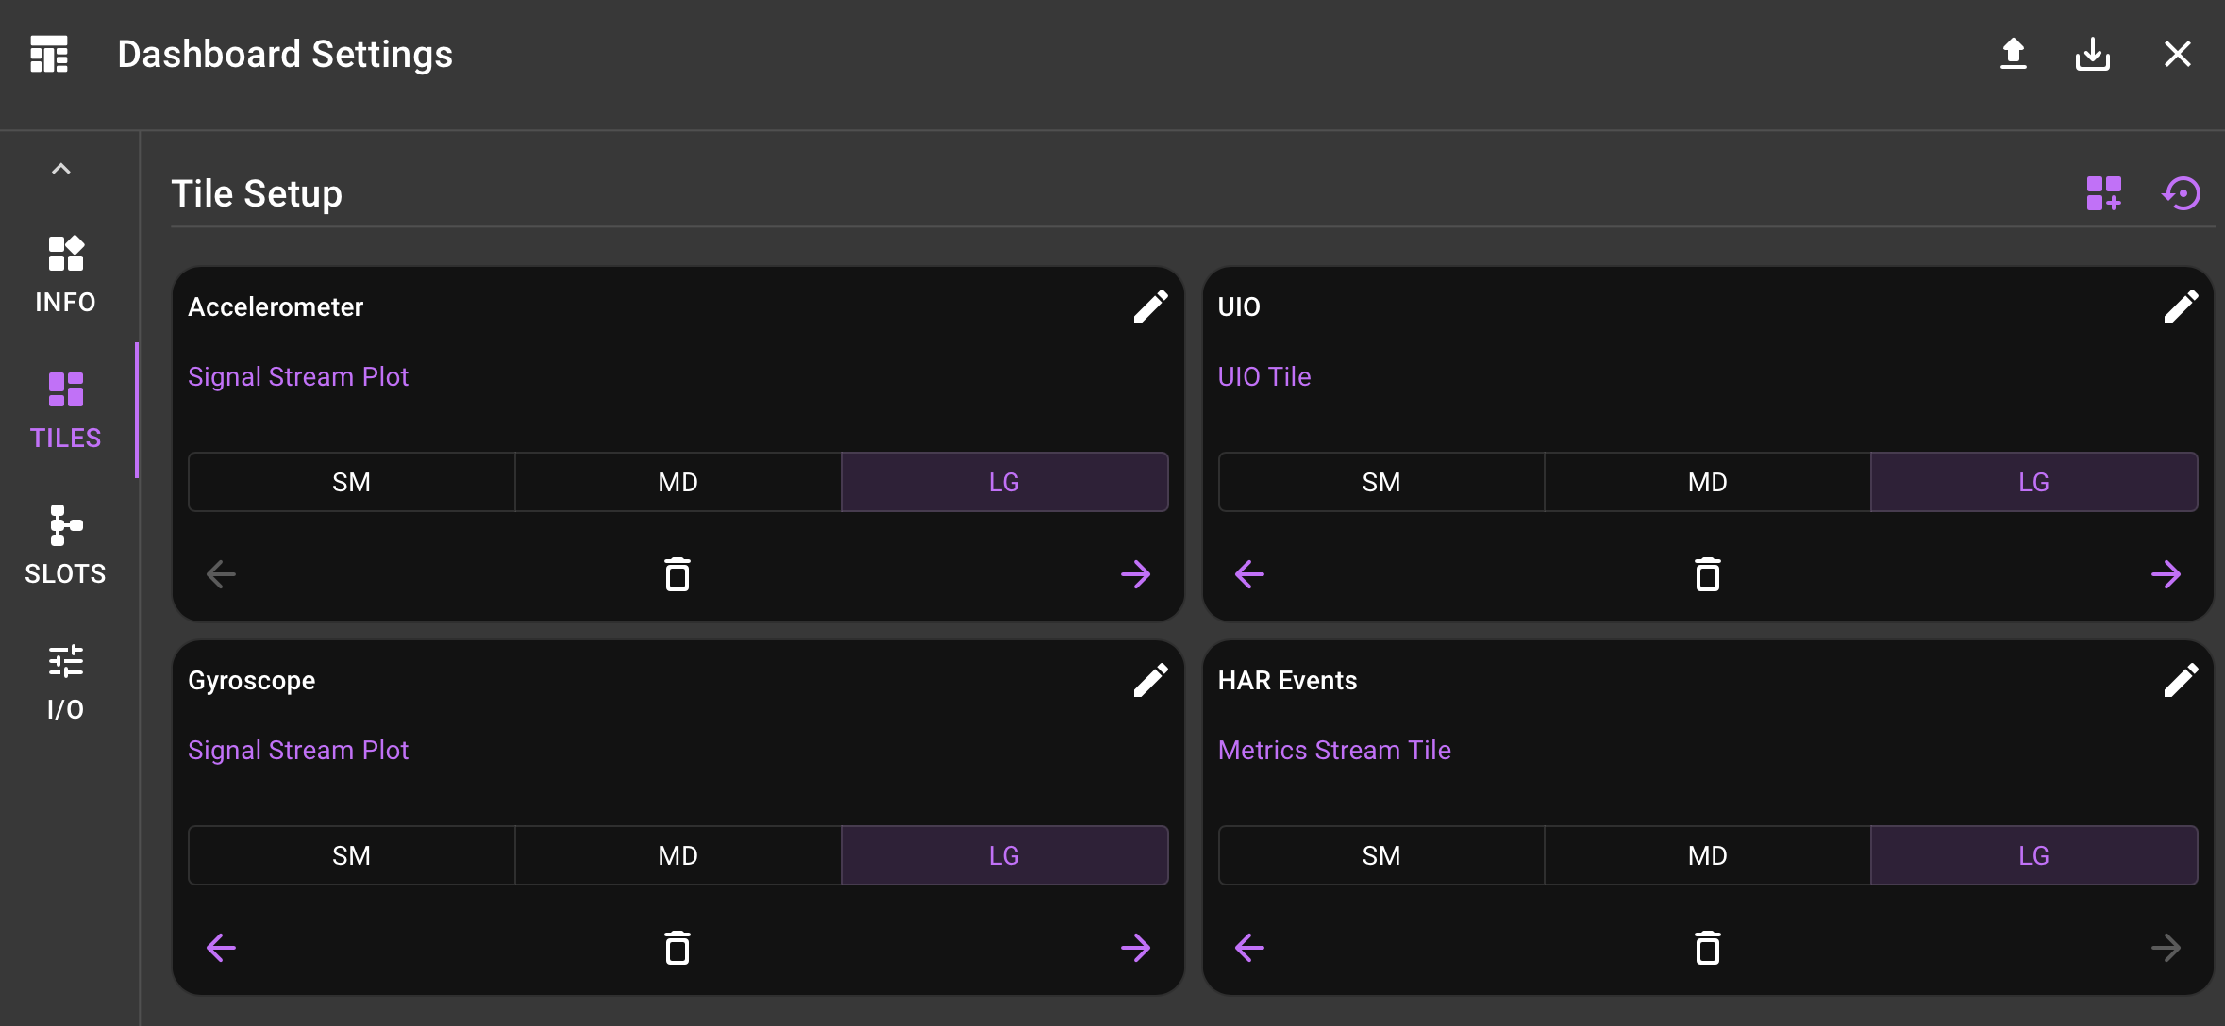Click the Metrics Stream Tile link
Viewport: 2225px width, 1026px height.
point(1334,750)
